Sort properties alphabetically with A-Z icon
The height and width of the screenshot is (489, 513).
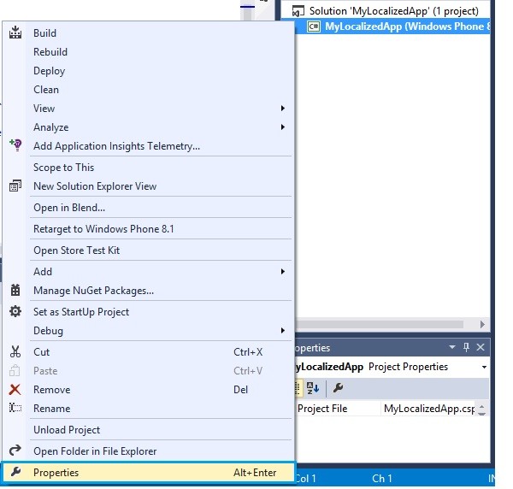click(313, 388)
